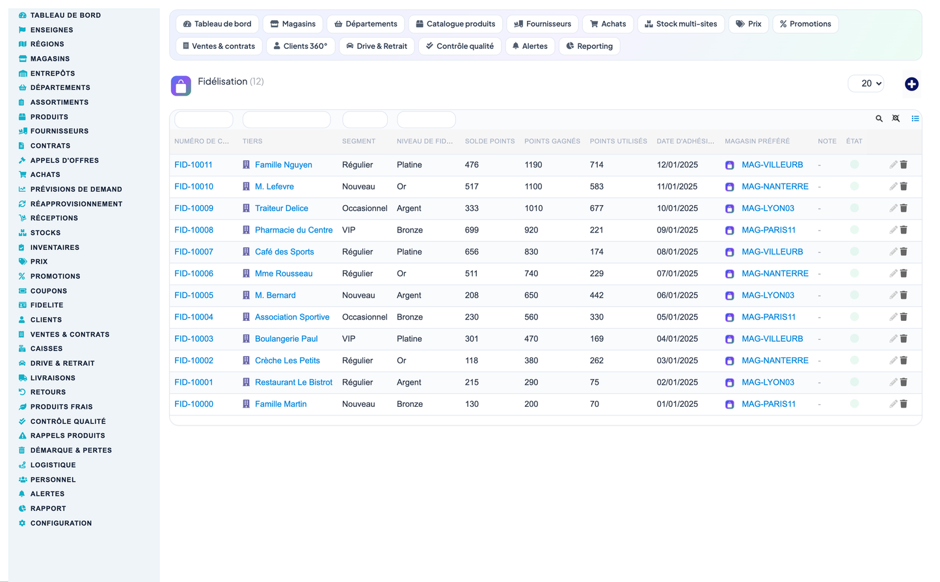940x582 pixels.
Task: Click building icon beside Famille Nguyen
Action: pyautogui.click(x=246, y=165)
